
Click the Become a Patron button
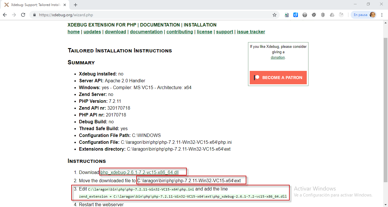pos(278,77)
